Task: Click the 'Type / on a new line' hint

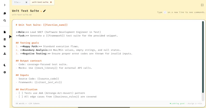Action: tap(181, 12)
